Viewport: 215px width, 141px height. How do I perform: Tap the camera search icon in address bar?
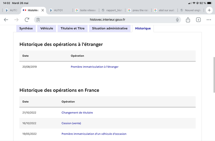click(x=38, y=20)
